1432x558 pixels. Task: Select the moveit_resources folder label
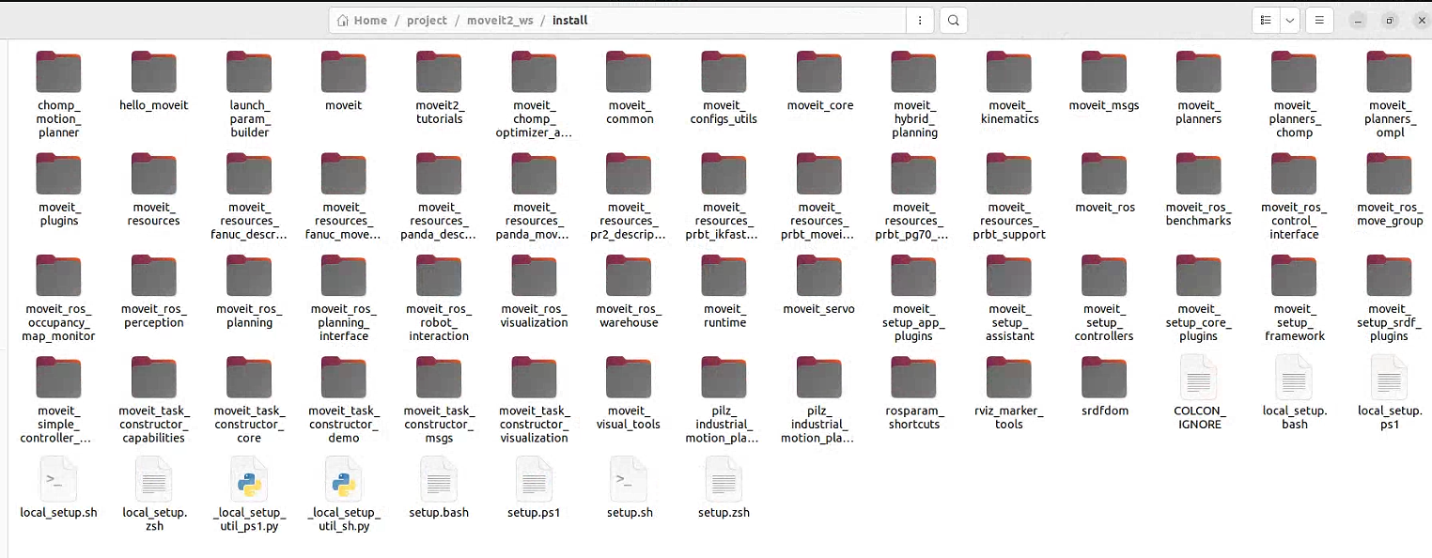click(154, 213)
